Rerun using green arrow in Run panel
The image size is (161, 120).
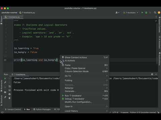(5, 79)
